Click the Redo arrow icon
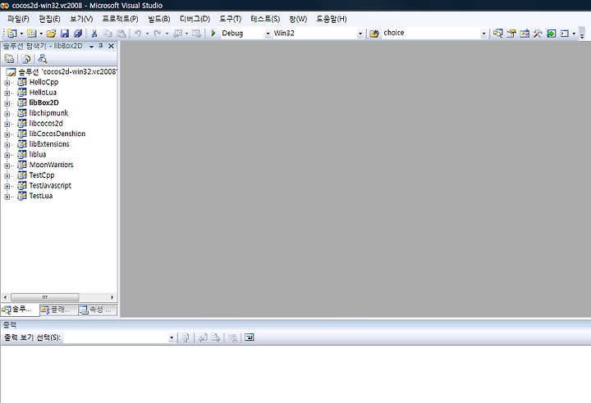The height and width of the screenshot is (403, 591). [x=158, y=34]
